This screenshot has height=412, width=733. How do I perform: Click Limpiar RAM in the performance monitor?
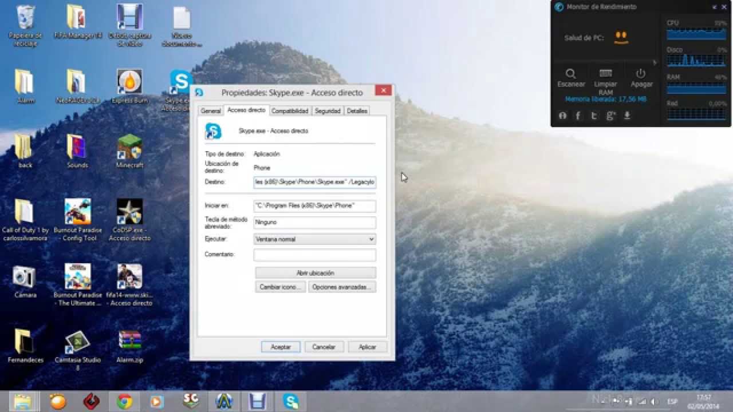click(x=605, y=82)
